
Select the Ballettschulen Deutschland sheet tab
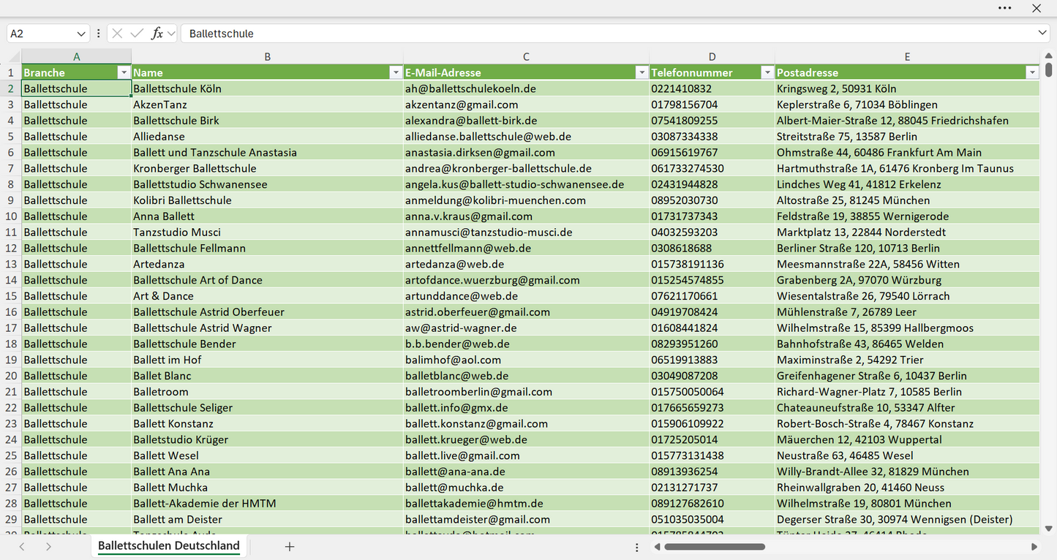point(169,546)
